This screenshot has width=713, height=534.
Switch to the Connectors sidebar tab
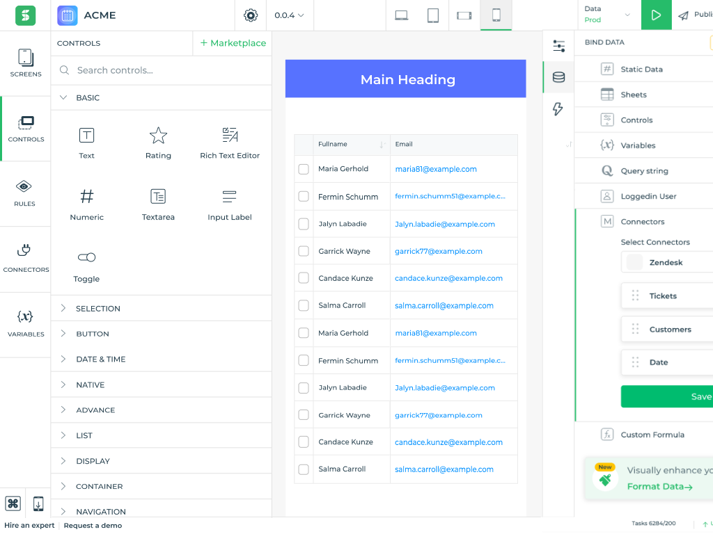click(26, 258)
